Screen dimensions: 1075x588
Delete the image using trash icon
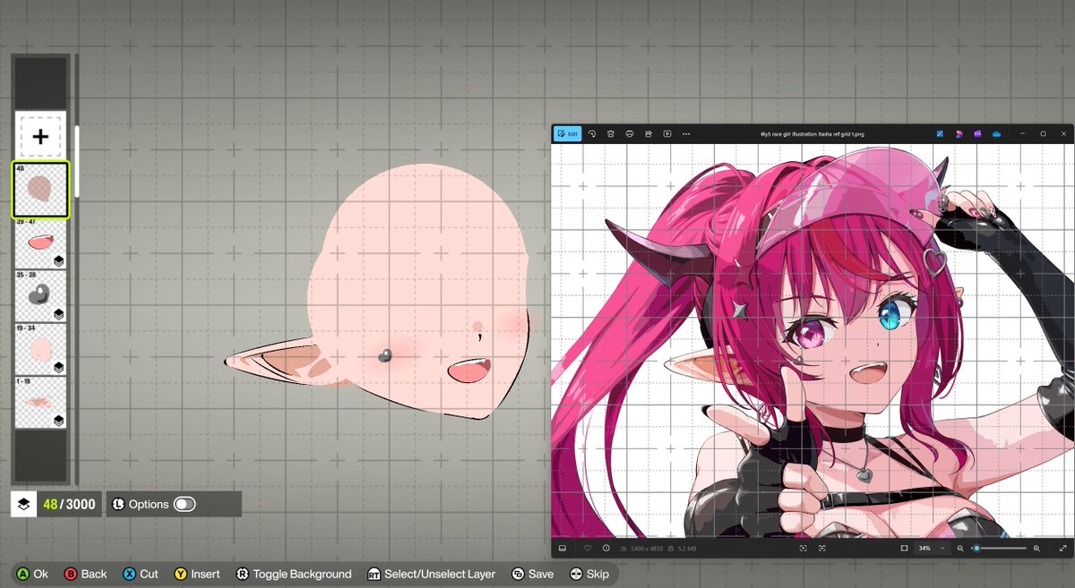point(611,134)
